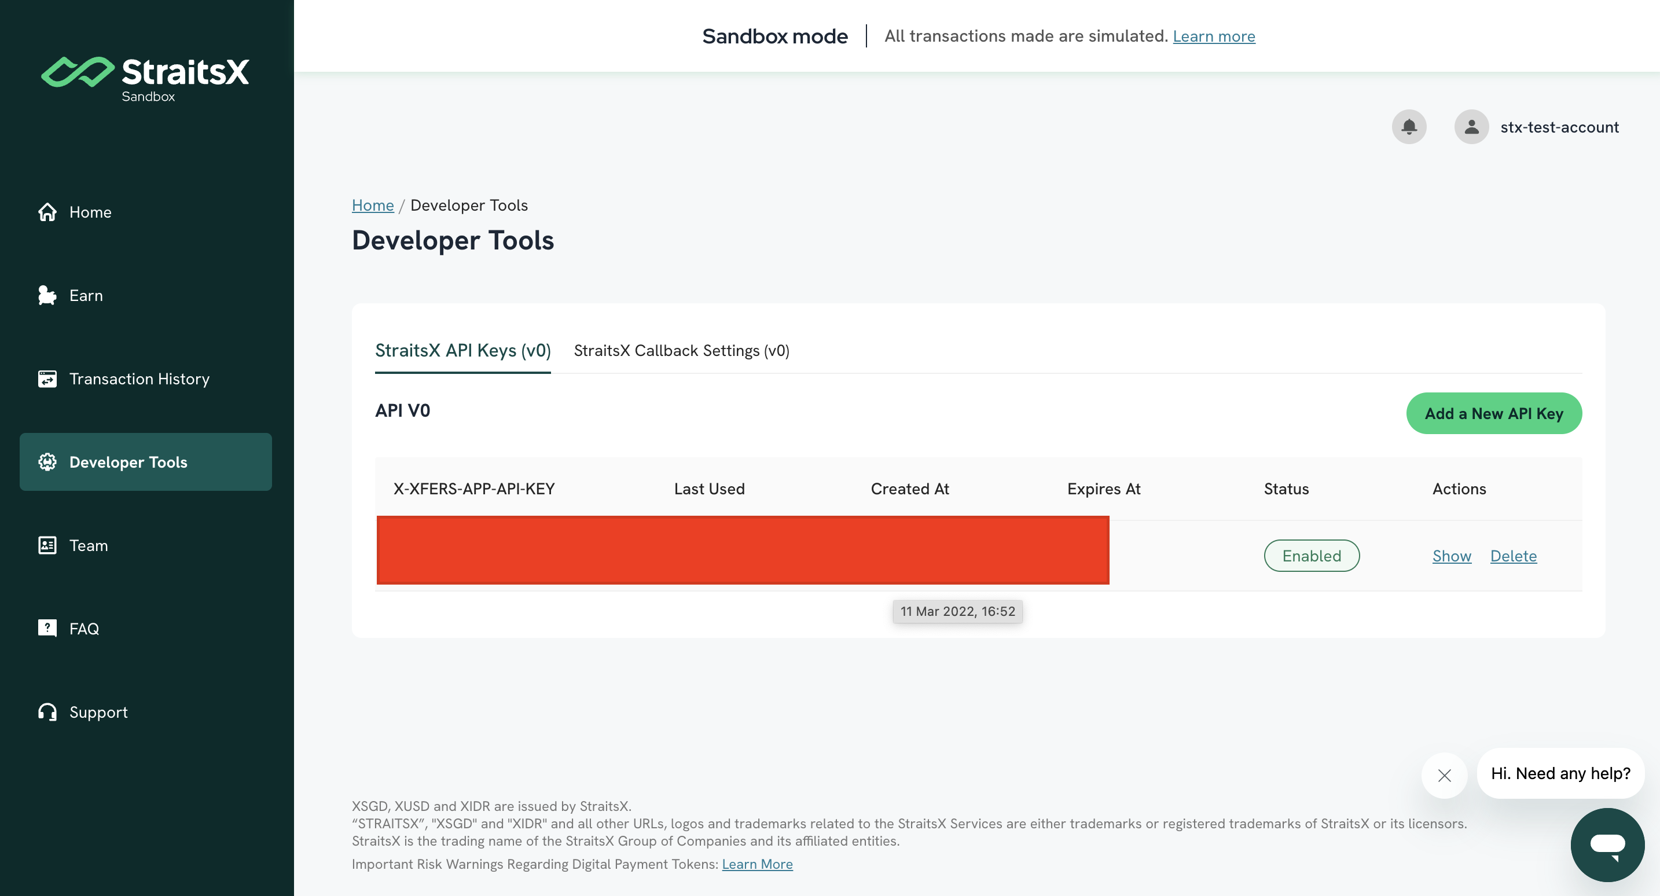This screenshot has height=896, width=1660.
Task: Click the Team contact card icon
Action: click(x=47, y=545)
